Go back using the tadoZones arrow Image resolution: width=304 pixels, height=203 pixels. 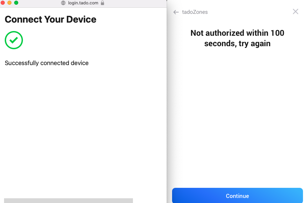point(176,12)
